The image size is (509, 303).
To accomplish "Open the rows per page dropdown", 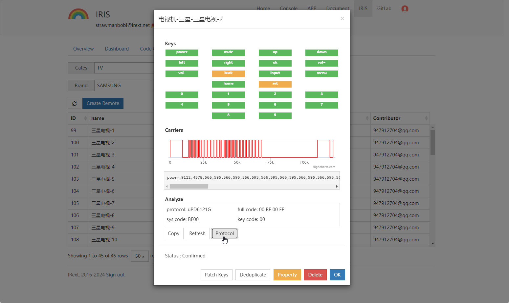I will (140, 256).
